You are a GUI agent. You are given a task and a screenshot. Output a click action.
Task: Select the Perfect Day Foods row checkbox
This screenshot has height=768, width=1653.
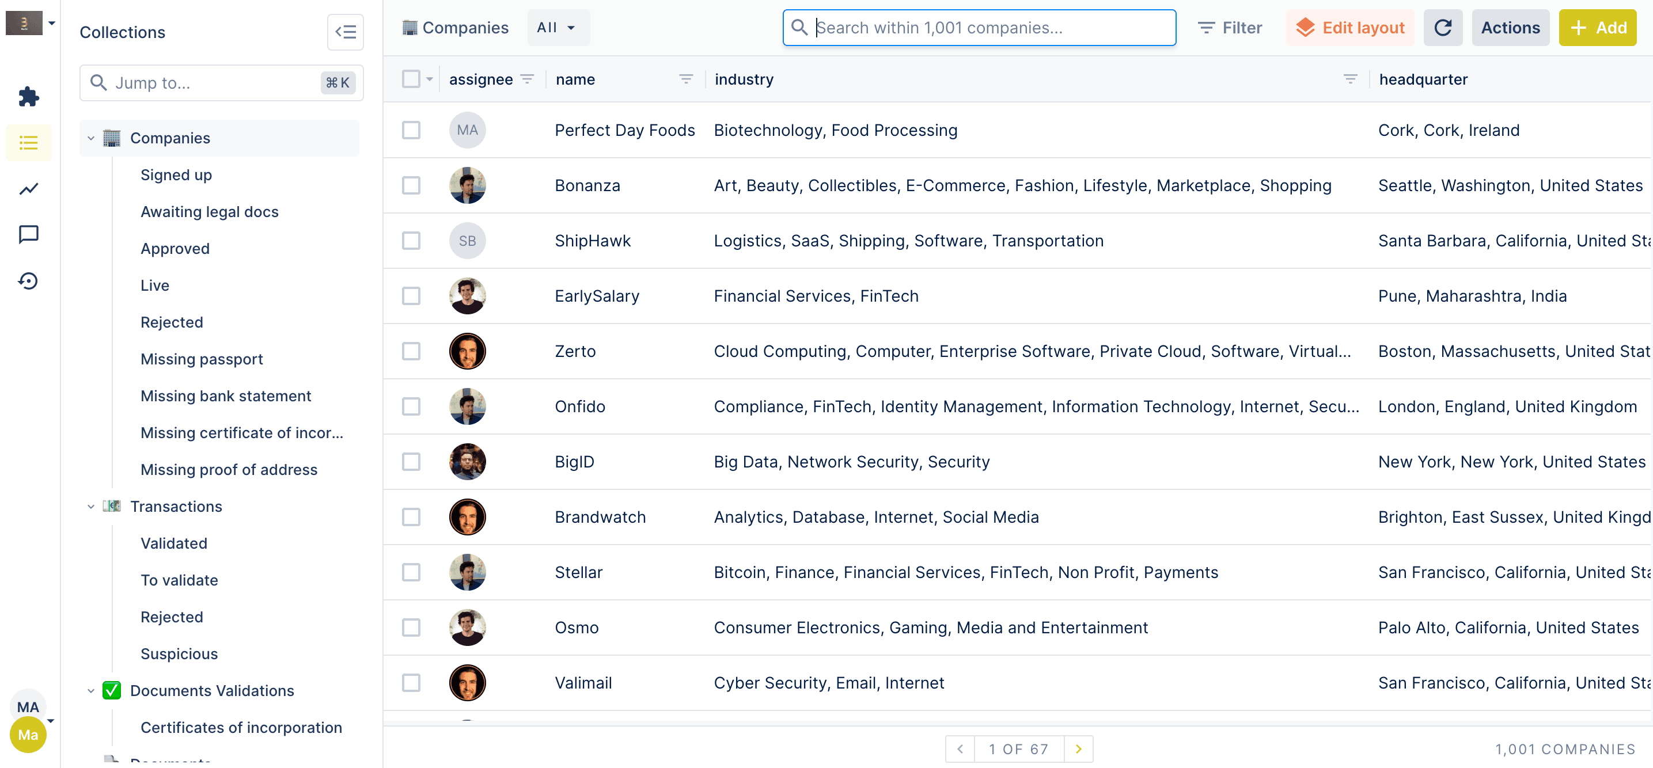pyautogui.click(x=411, y=130)
